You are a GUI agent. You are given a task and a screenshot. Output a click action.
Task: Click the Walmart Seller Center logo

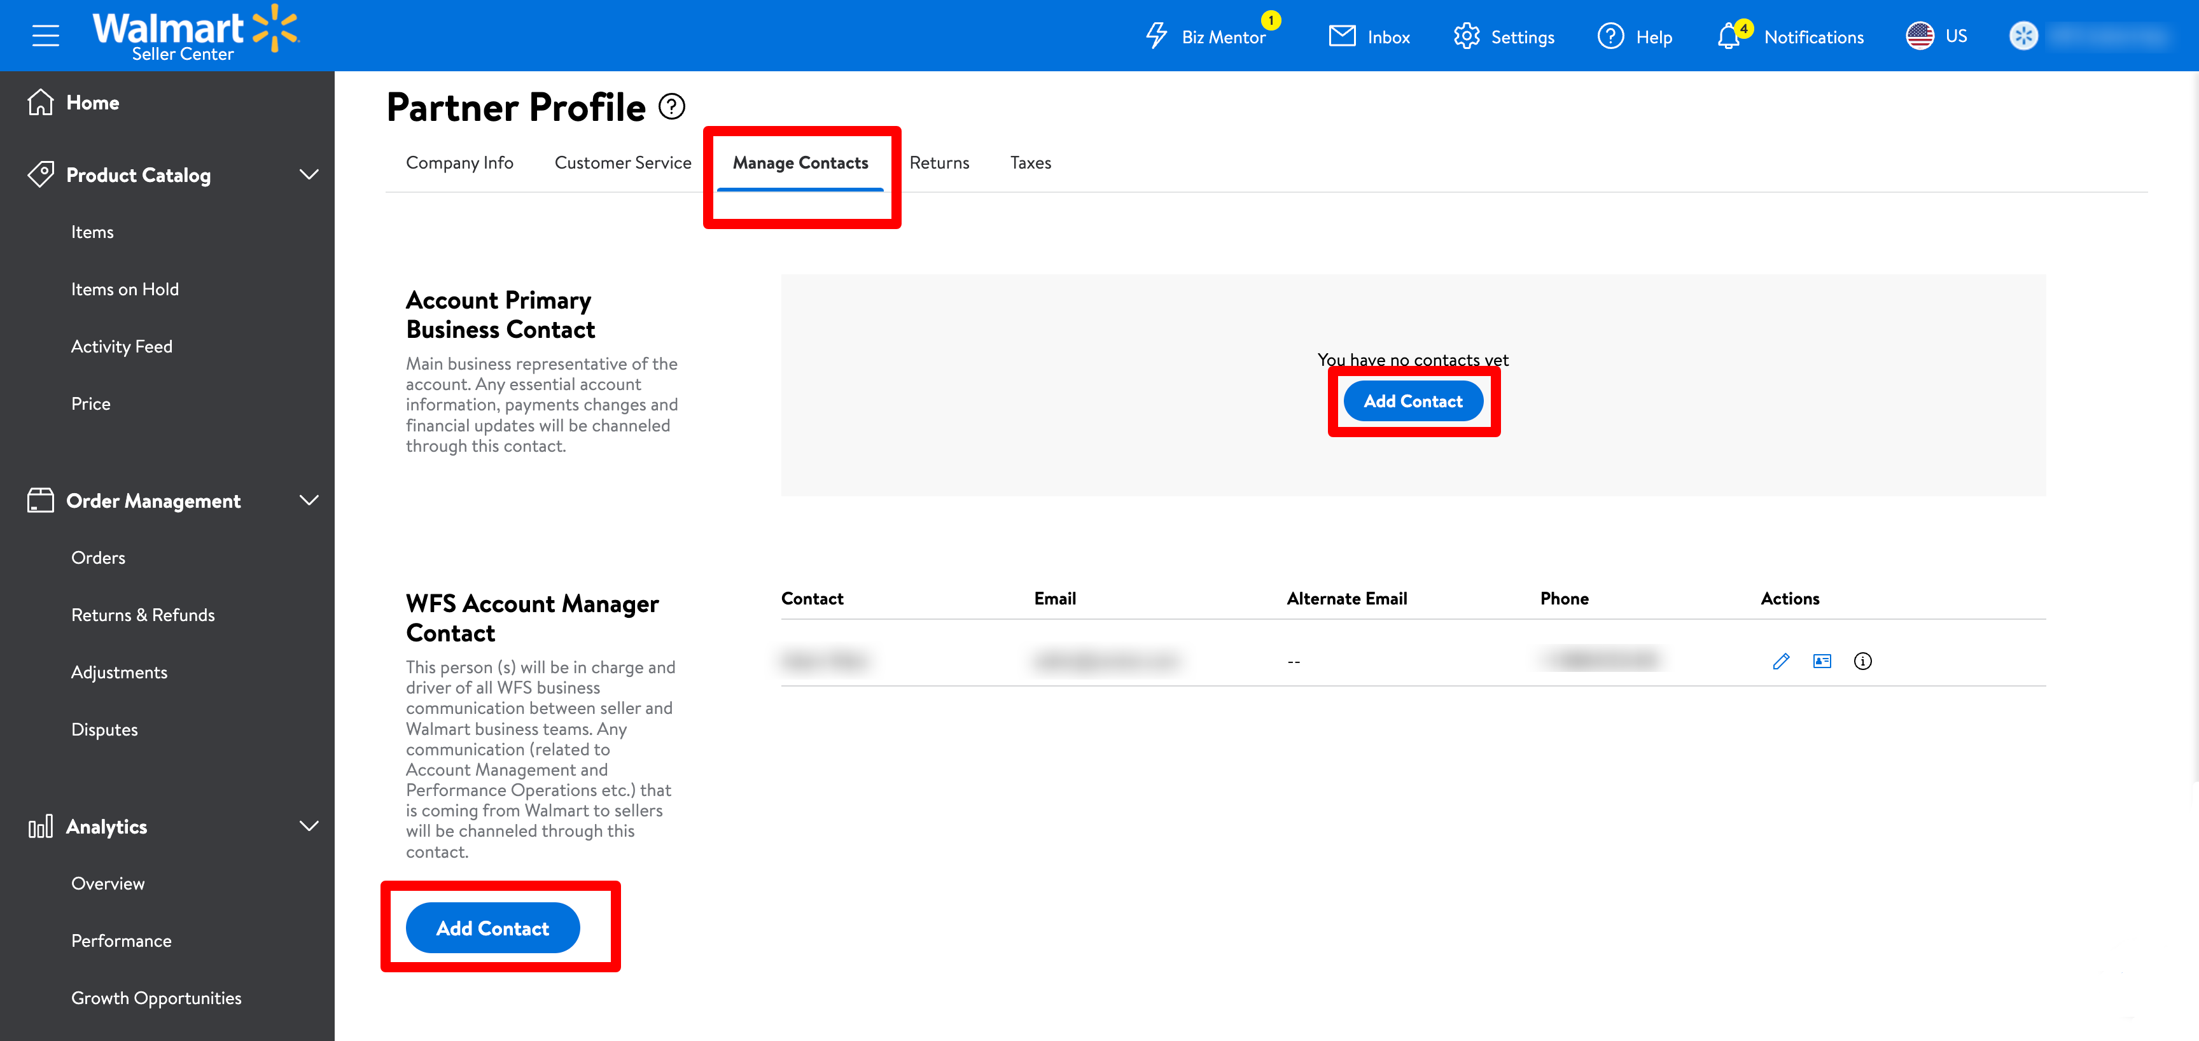(x=195, y=34)
